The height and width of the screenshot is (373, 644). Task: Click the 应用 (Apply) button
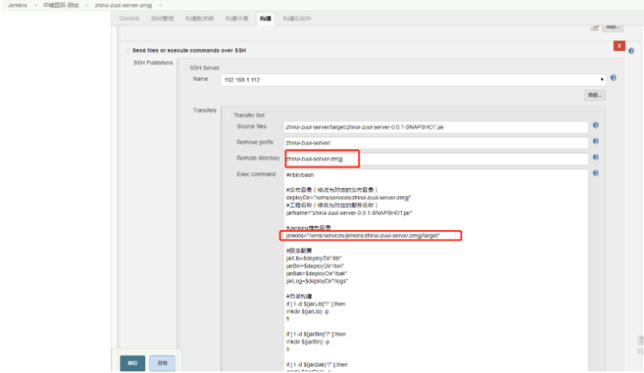162,363
